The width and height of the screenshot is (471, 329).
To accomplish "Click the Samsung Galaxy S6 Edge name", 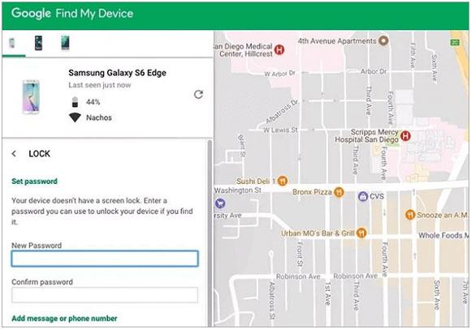I will pos(117,73).
